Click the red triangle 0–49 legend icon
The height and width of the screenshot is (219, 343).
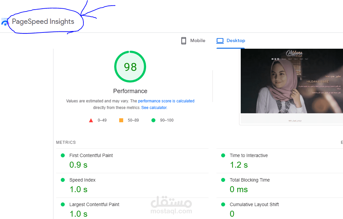(x=91, y=120)
